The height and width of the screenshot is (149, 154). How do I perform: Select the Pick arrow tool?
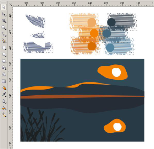(x=4, y=7)
